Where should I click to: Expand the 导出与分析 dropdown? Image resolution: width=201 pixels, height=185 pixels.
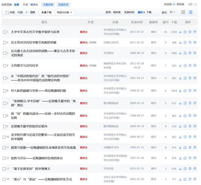(x=64, y=12)
